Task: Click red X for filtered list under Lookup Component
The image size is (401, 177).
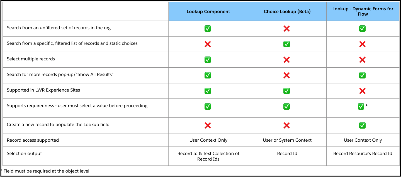Action: (x=208, y=44)
